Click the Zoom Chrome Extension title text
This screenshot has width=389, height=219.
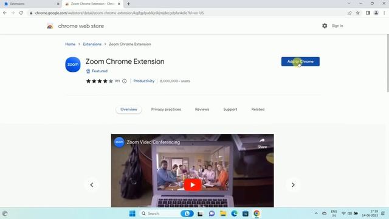click(x=125, y=61)
